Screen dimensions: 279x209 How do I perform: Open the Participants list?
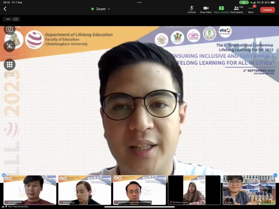coord(236,9)
